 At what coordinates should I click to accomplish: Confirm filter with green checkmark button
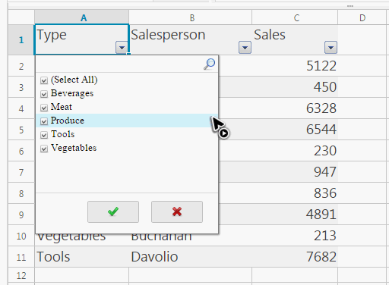point(113,211)
